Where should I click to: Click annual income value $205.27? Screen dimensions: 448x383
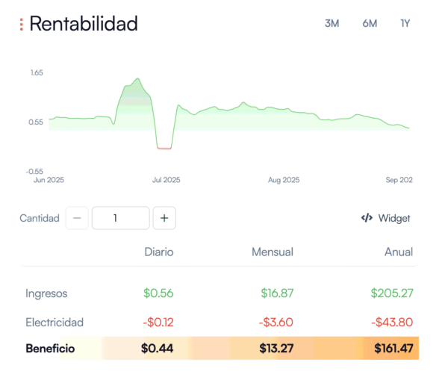[x=392, y=293]
